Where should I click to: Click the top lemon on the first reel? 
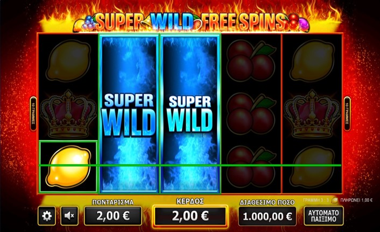click(68, 61)
